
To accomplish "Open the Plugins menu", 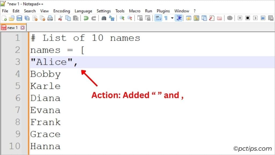I will pos(163,11).
